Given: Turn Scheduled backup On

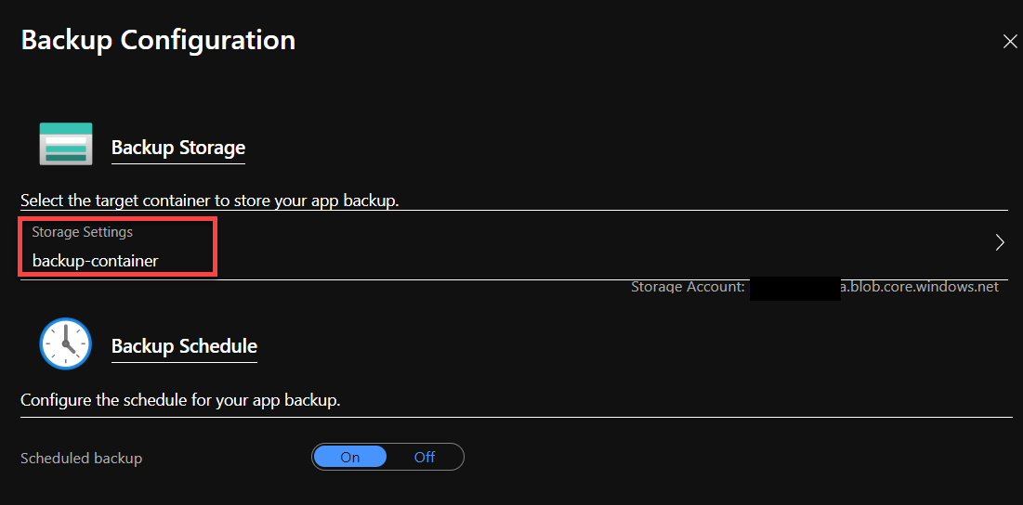Looking at the screenshot, I should (x=349, y=458).
